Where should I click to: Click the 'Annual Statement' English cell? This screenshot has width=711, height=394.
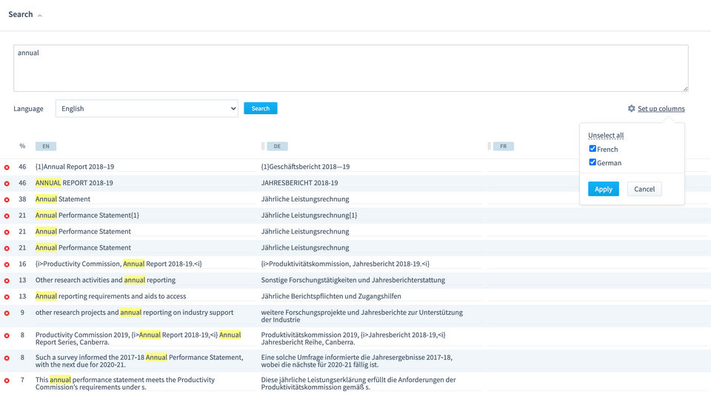[x=62, y=198]
